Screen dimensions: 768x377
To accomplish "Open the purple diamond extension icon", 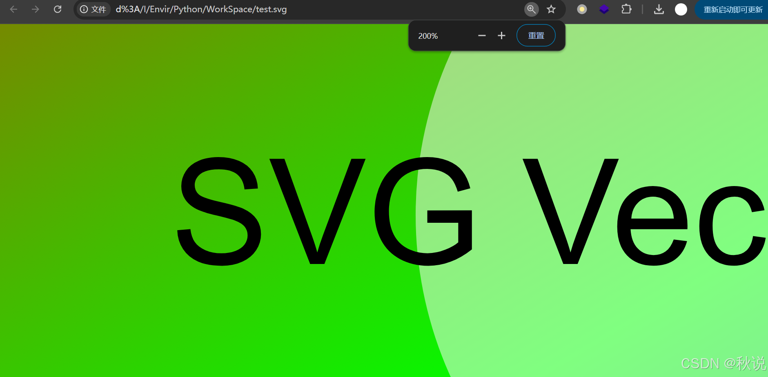I will point(604,9).
